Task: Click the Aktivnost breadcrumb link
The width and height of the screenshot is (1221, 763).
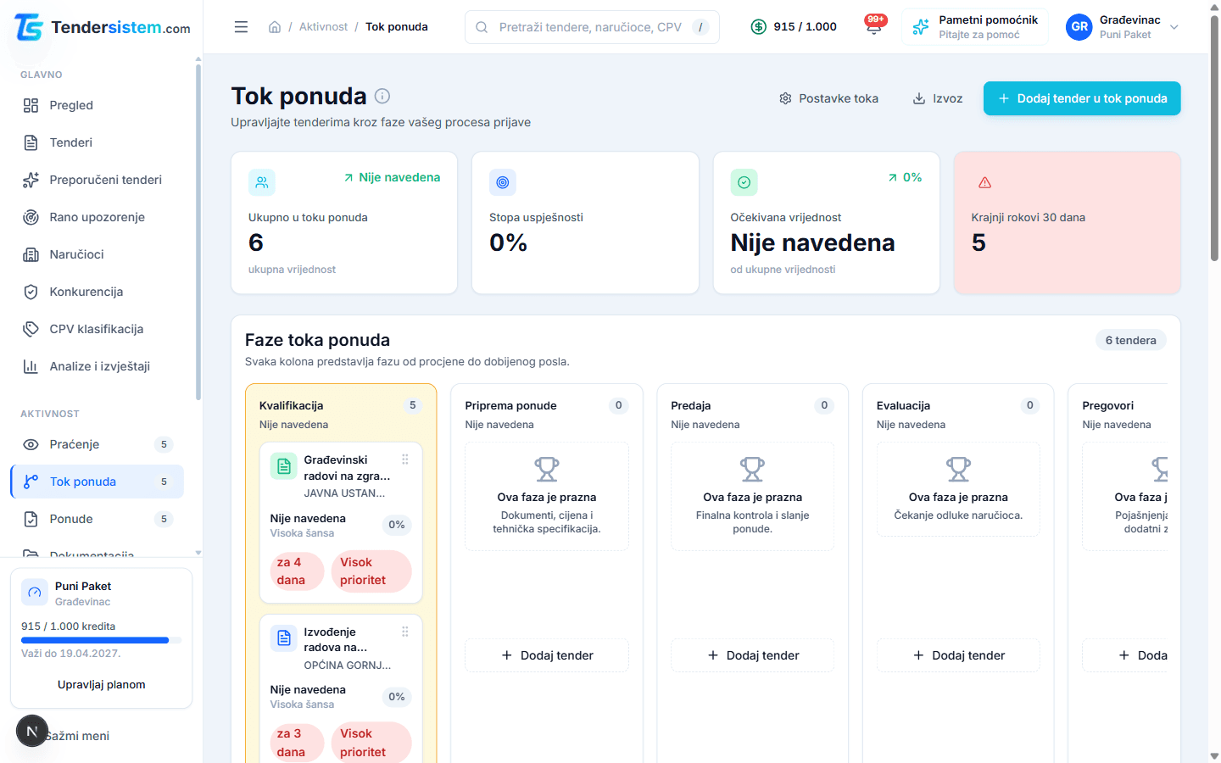Action: tap(323, 27)
